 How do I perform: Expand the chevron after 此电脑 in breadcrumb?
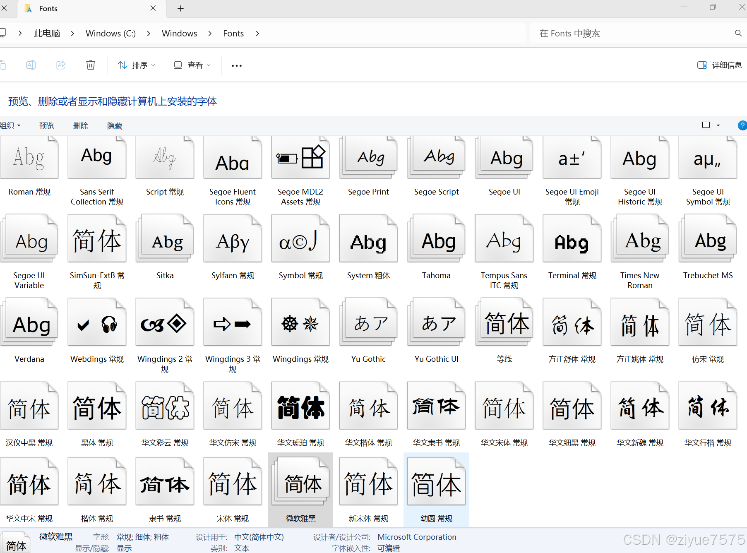coord(72,34)
